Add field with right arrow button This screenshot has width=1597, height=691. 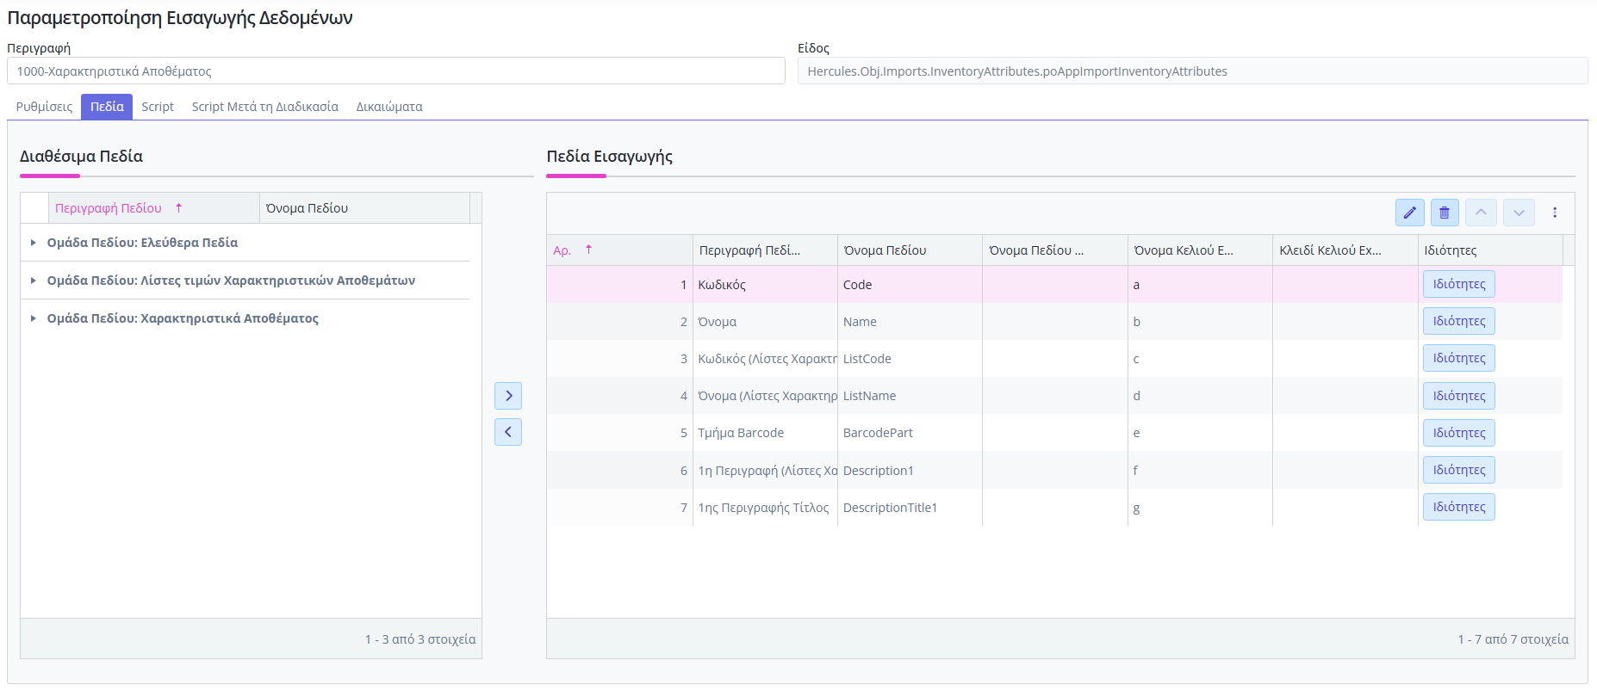pyautogui.click(x=508, y=396)
